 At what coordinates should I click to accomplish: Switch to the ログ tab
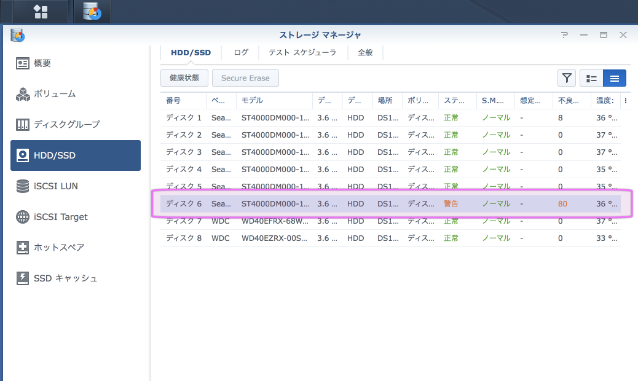coord(241,53)
